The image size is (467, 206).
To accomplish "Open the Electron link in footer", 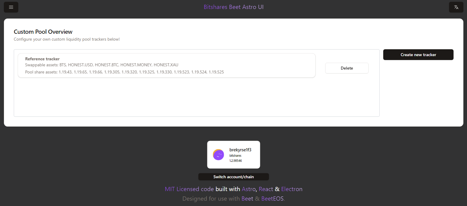I will point(292,189).
